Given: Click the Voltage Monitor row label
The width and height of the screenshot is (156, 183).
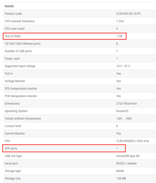Looking at the screenshot, I should coord(15,81).
